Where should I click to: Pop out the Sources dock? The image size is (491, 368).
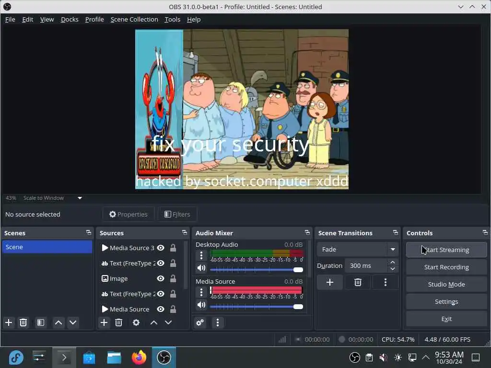pyautogui.click(x=185, y=233)
